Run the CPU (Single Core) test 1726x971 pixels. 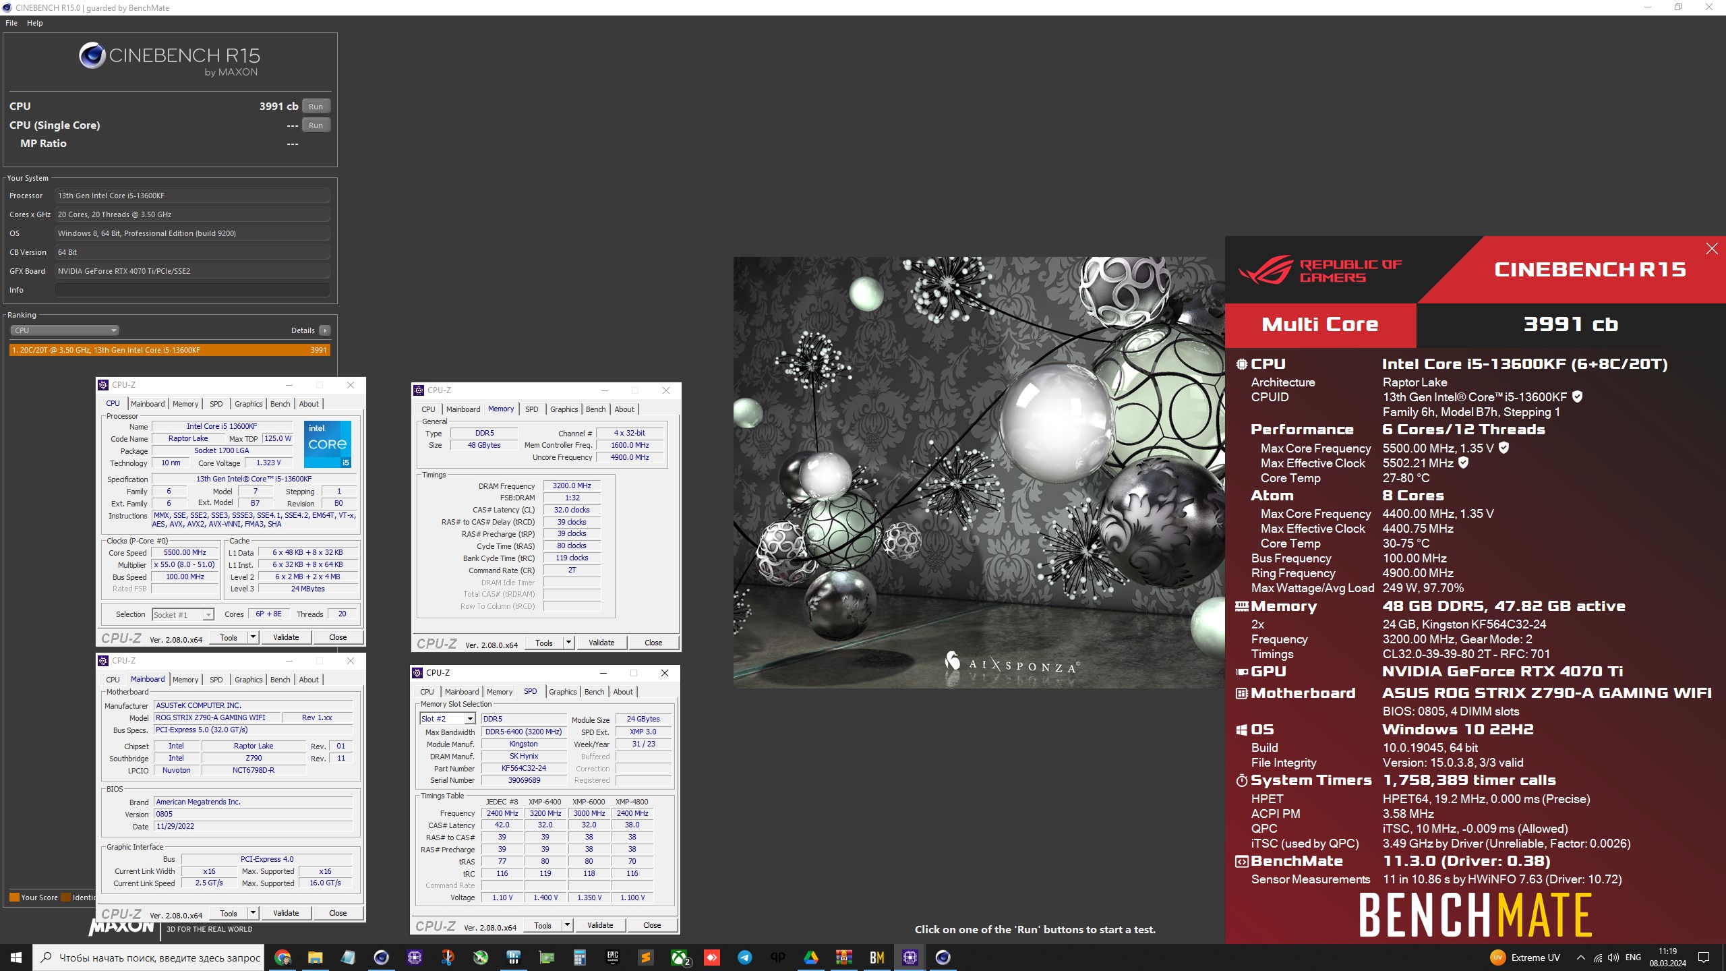coord(316,125)
